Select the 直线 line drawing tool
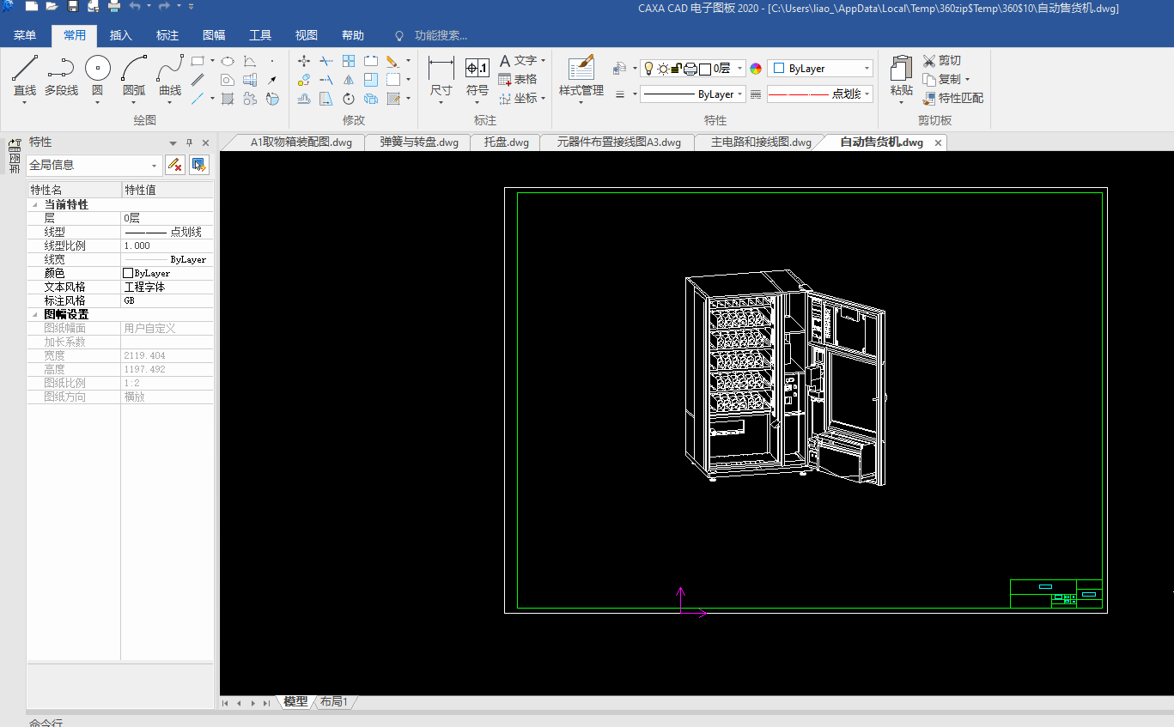The width and height of the screenshot is (1174, 727). [25, 70]
